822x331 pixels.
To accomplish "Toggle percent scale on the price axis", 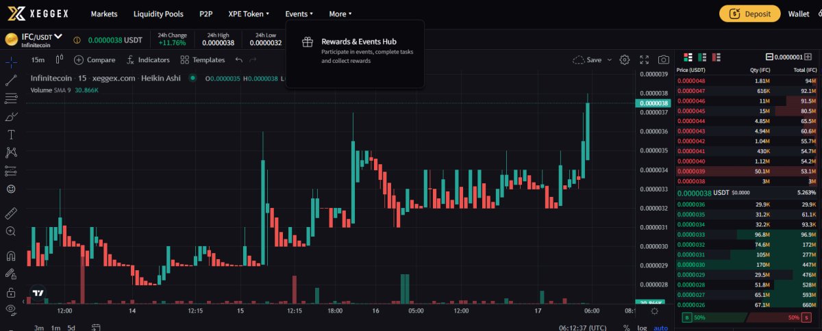I will point(627,328).
